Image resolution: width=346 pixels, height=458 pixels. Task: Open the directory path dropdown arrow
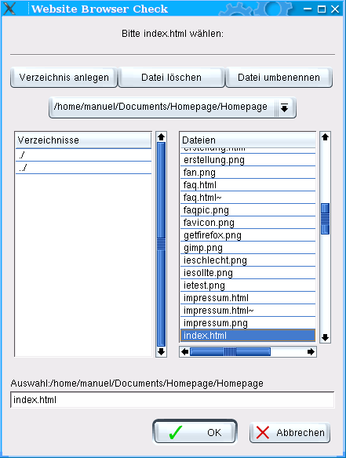coord(284,107)
